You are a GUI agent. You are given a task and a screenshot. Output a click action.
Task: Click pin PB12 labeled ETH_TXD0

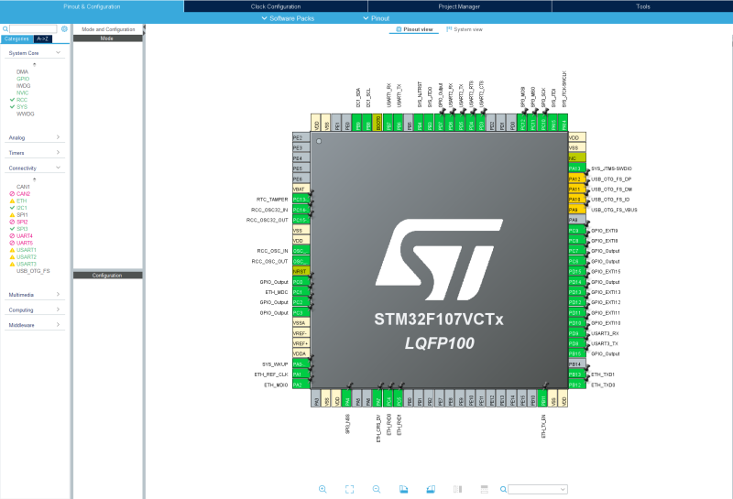point(577,385)
